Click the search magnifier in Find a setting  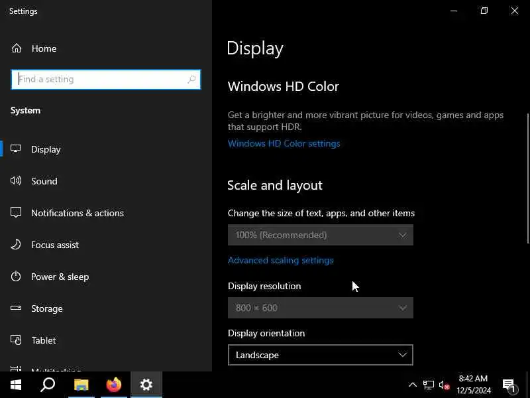[x=191, y=80]
